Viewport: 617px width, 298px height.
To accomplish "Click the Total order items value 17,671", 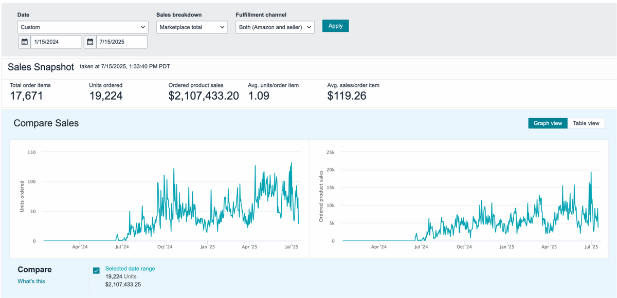I will tap(26, 96).
